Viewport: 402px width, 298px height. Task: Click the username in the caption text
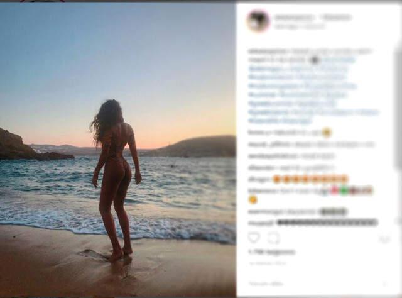(268, 52)
